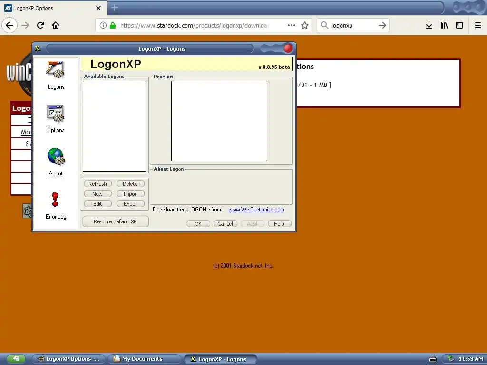Switch to My Documents taskbar item
This screenshot has width=487, height=365.
coord(145,359)
